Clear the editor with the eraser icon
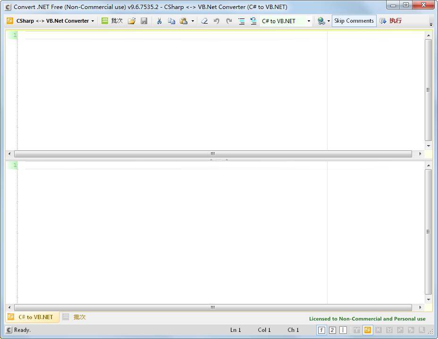 click(x=205, y=21)
